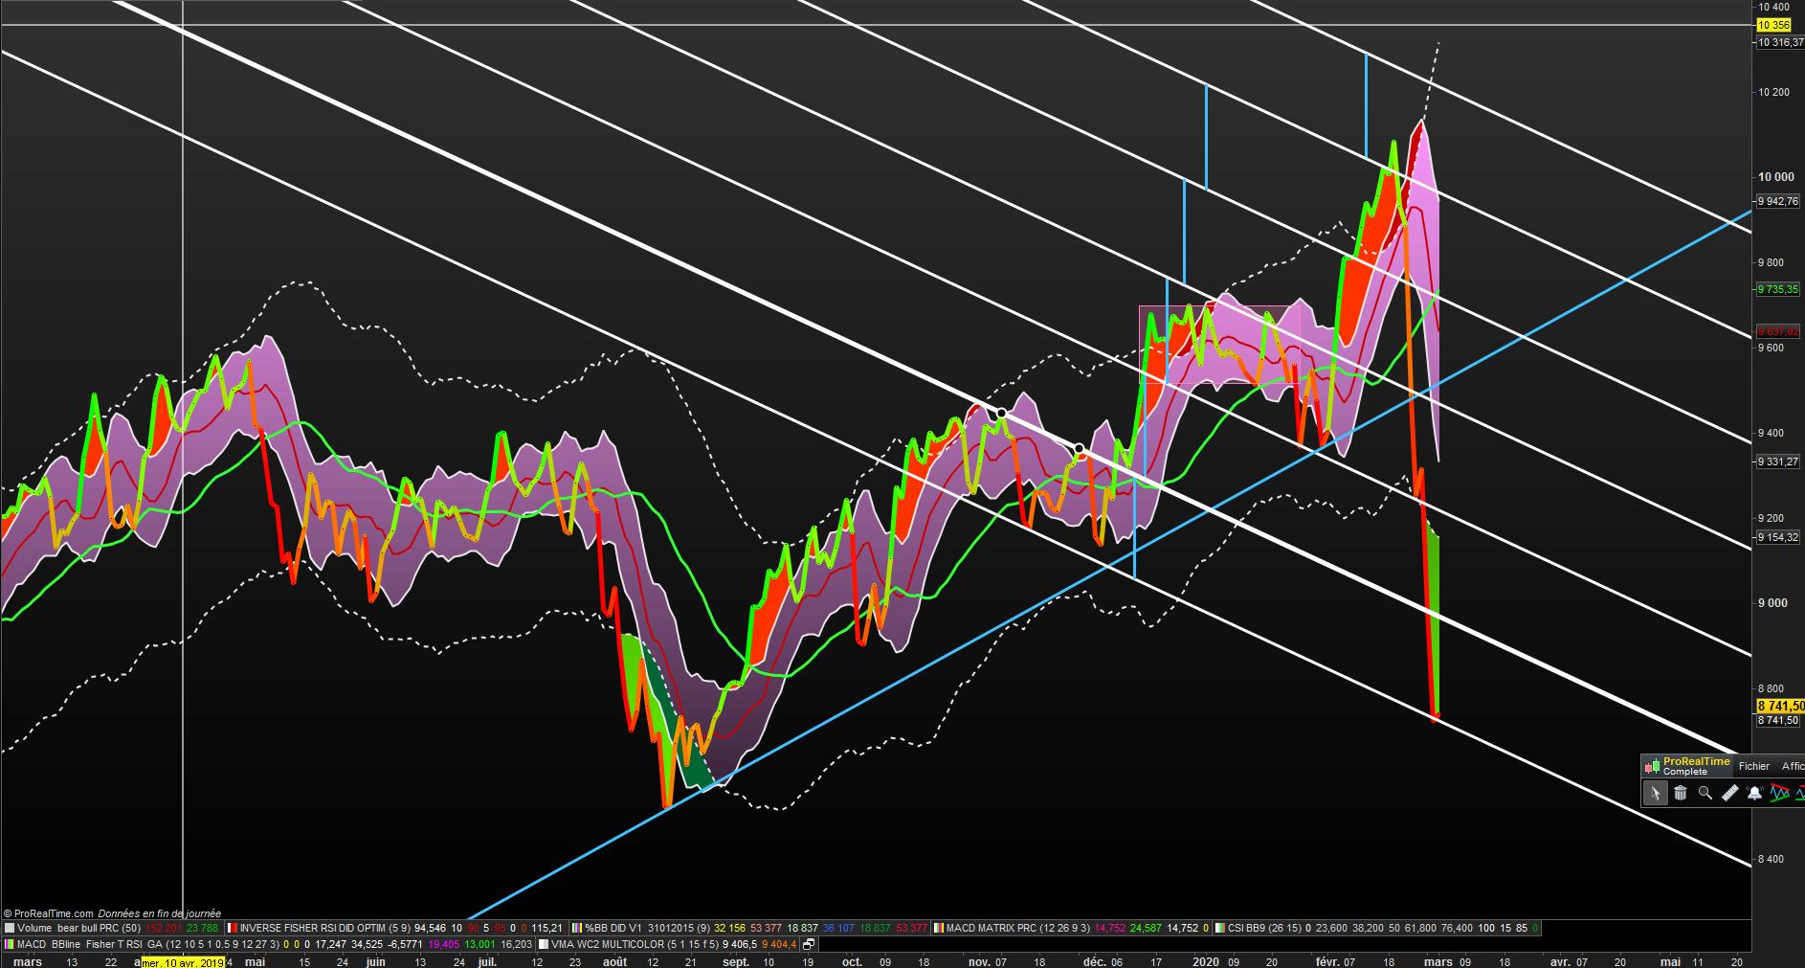This screenshot has width=1805, height=968.
Task: Click the orange 9 404,4 VMA value
Action: pyautogui.click(x=779, y=944)
